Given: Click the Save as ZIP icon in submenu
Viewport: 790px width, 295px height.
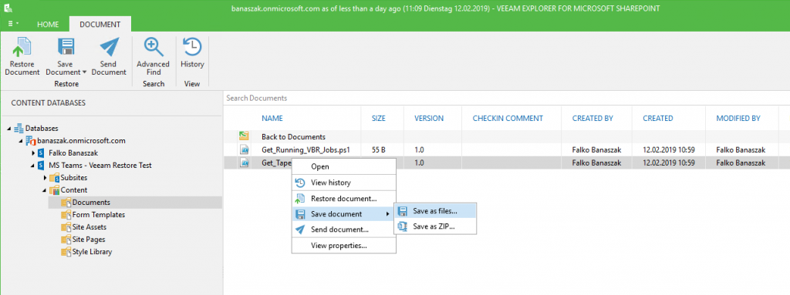Looking at the screenshot, I should (x=403, y=226).
